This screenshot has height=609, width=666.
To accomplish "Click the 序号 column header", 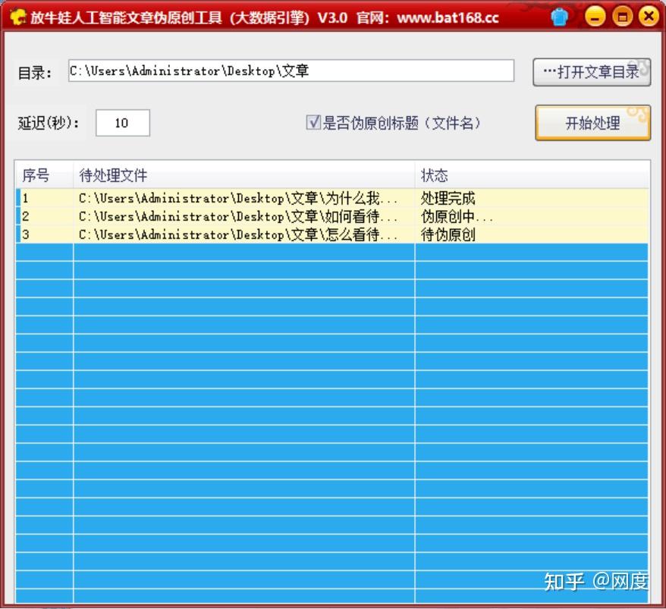I will click(x=44, y=175).
